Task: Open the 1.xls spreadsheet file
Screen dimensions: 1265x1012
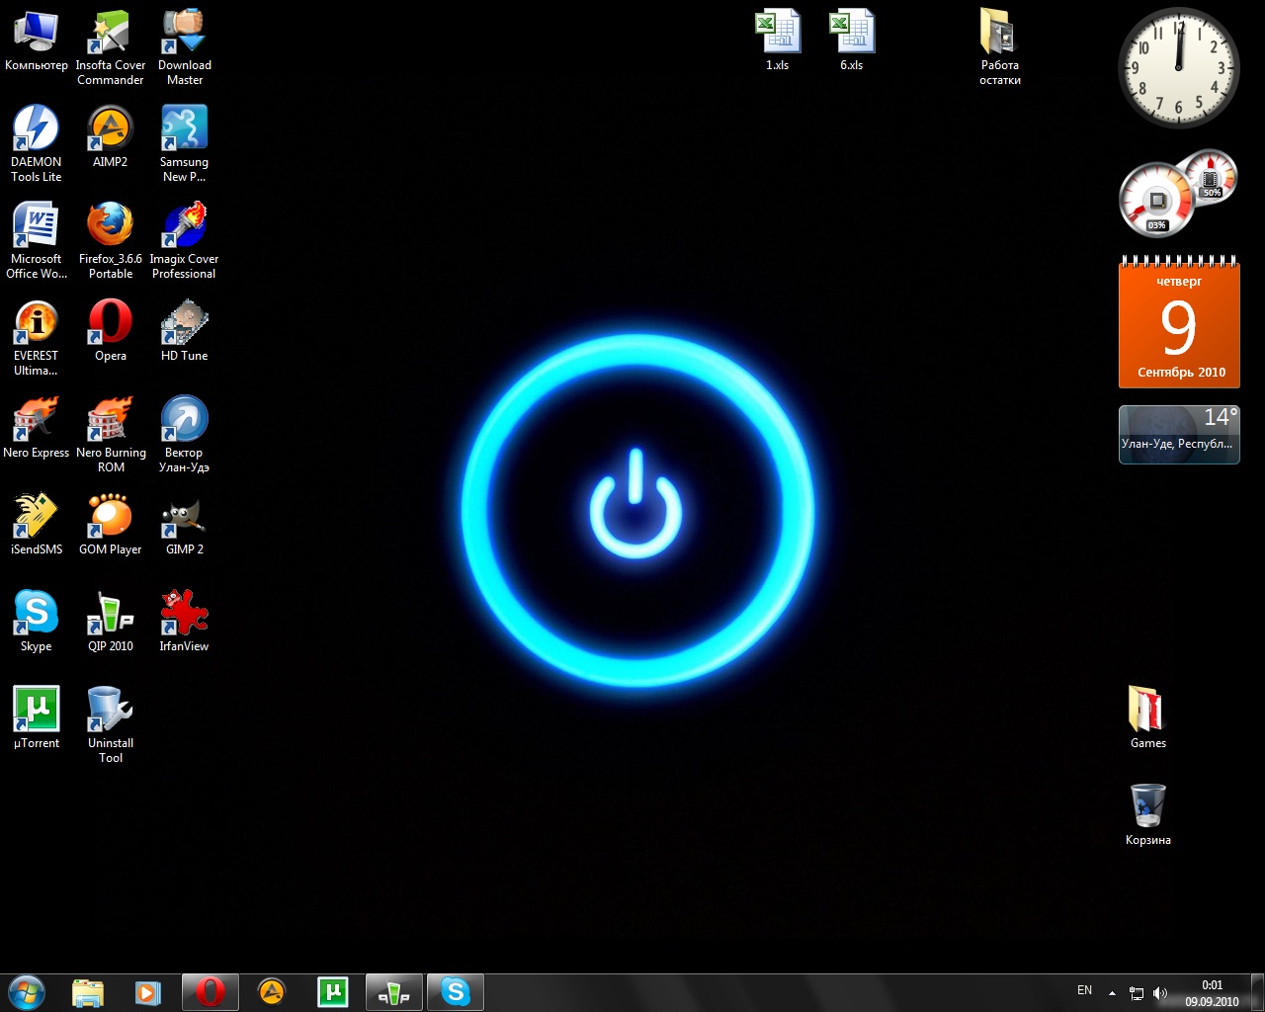Action: (777, 32)
